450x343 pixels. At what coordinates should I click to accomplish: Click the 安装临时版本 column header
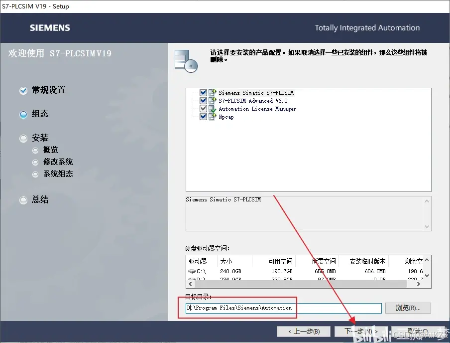pyautogui.click(x=364, y=261)
